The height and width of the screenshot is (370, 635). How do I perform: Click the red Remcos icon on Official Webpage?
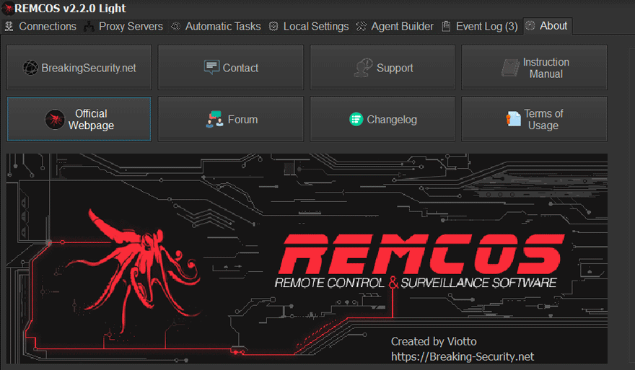click(x=55, y=120)
